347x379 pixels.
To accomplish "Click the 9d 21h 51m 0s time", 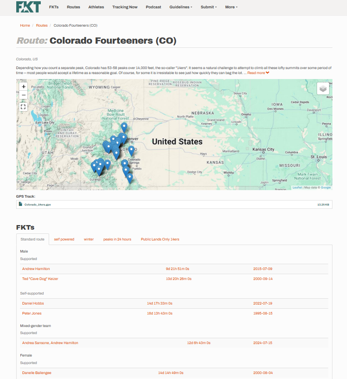I will [x=178, y=269].
